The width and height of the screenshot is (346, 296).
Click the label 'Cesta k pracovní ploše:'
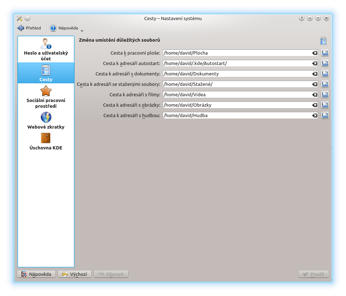(x=135, y=53)
